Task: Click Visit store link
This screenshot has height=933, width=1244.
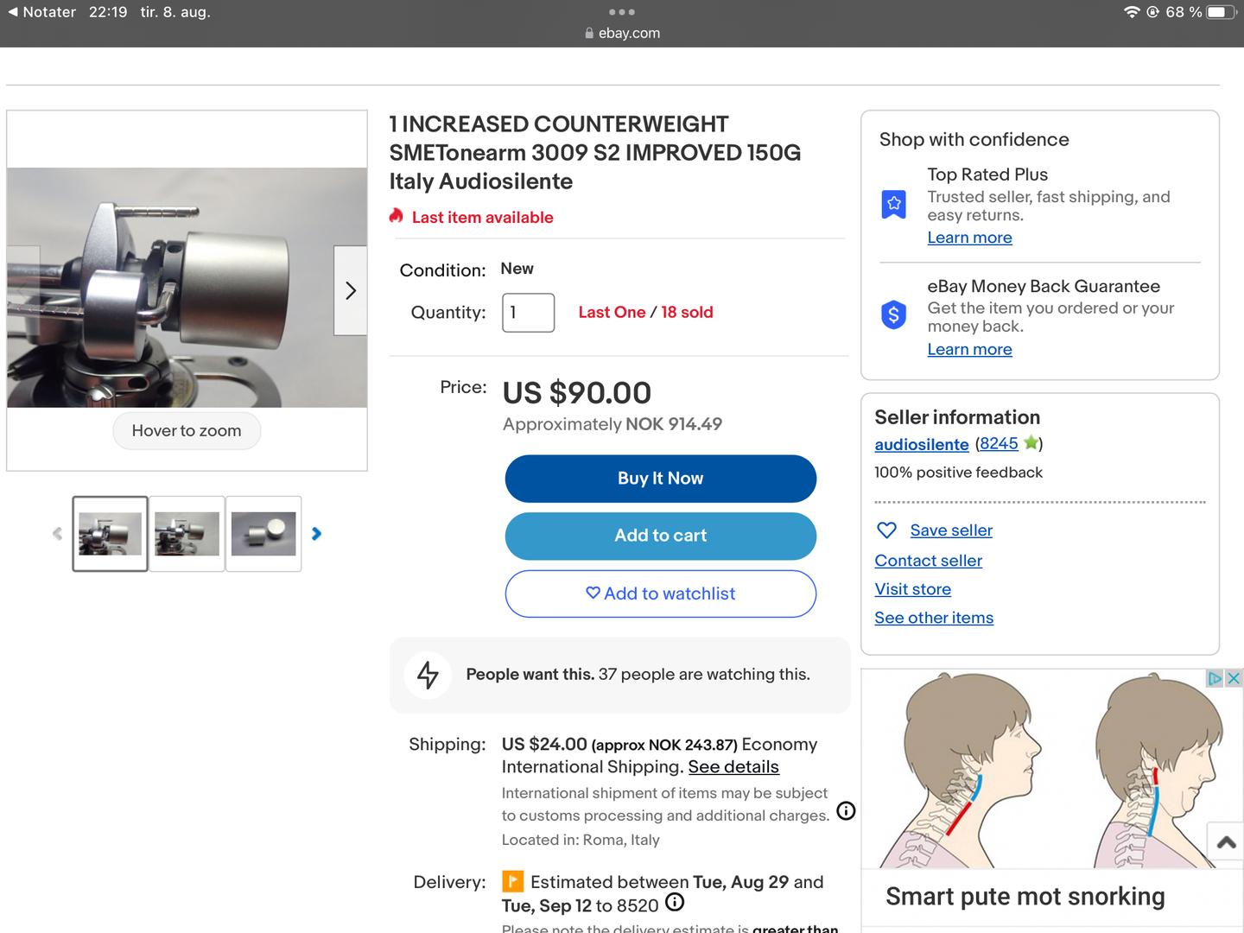Action: [x=913, y=589]
